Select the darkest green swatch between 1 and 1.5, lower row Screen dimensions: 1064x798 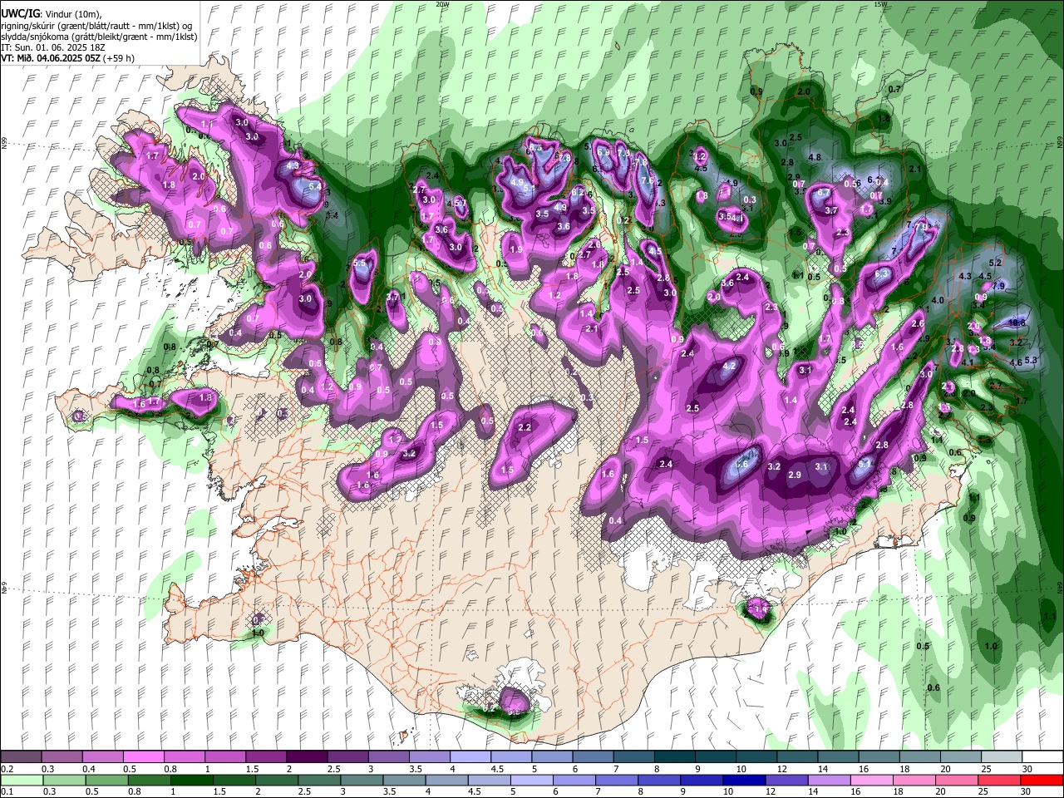(x=192, y=780)
